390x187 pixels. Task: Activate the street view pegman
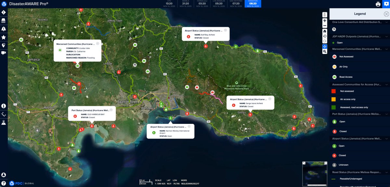click(325, 15)
